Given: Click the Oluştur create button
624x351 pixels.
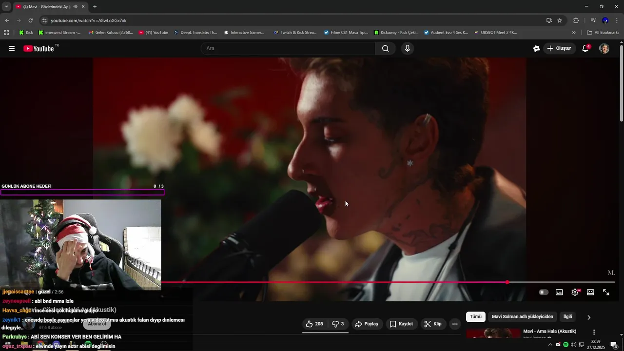Looking at the screenshot, I should (559, 48).
